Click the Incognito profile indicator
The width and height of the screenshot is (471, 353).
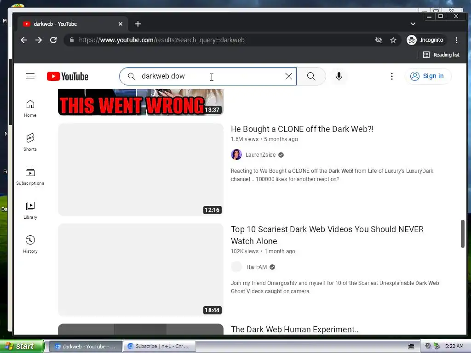pos(425,40)
